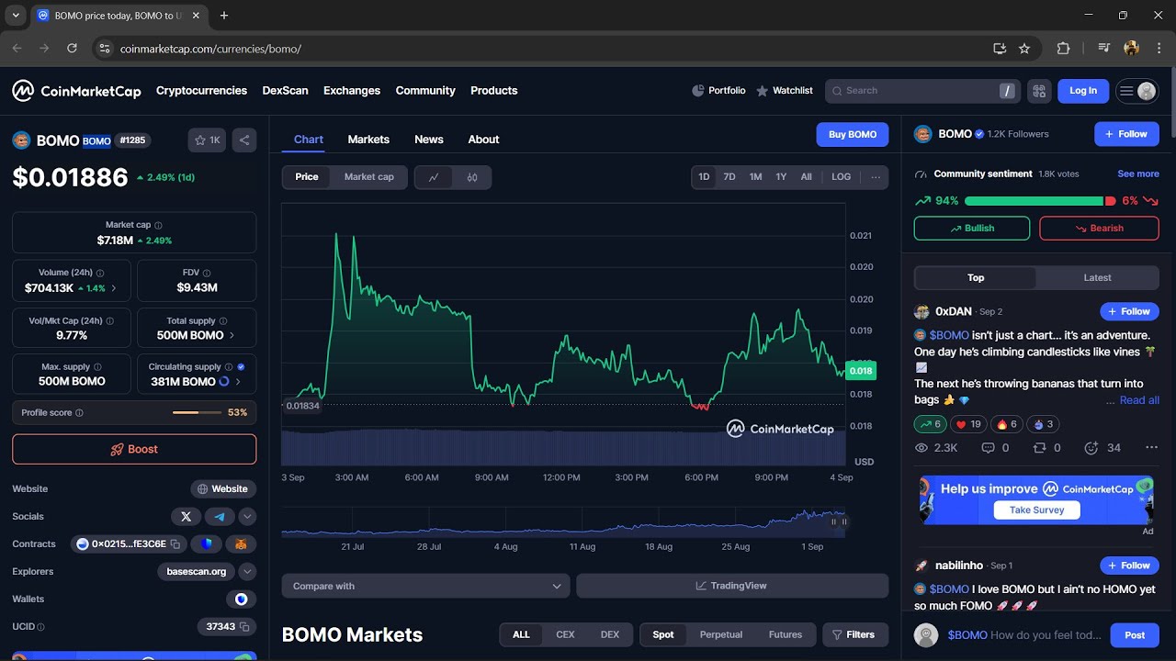The image size is (1176, 661).
Task: Open the About tab
Action: point(483,140)
